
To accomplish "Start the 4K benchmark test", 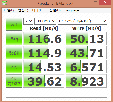I will [14, 67].
